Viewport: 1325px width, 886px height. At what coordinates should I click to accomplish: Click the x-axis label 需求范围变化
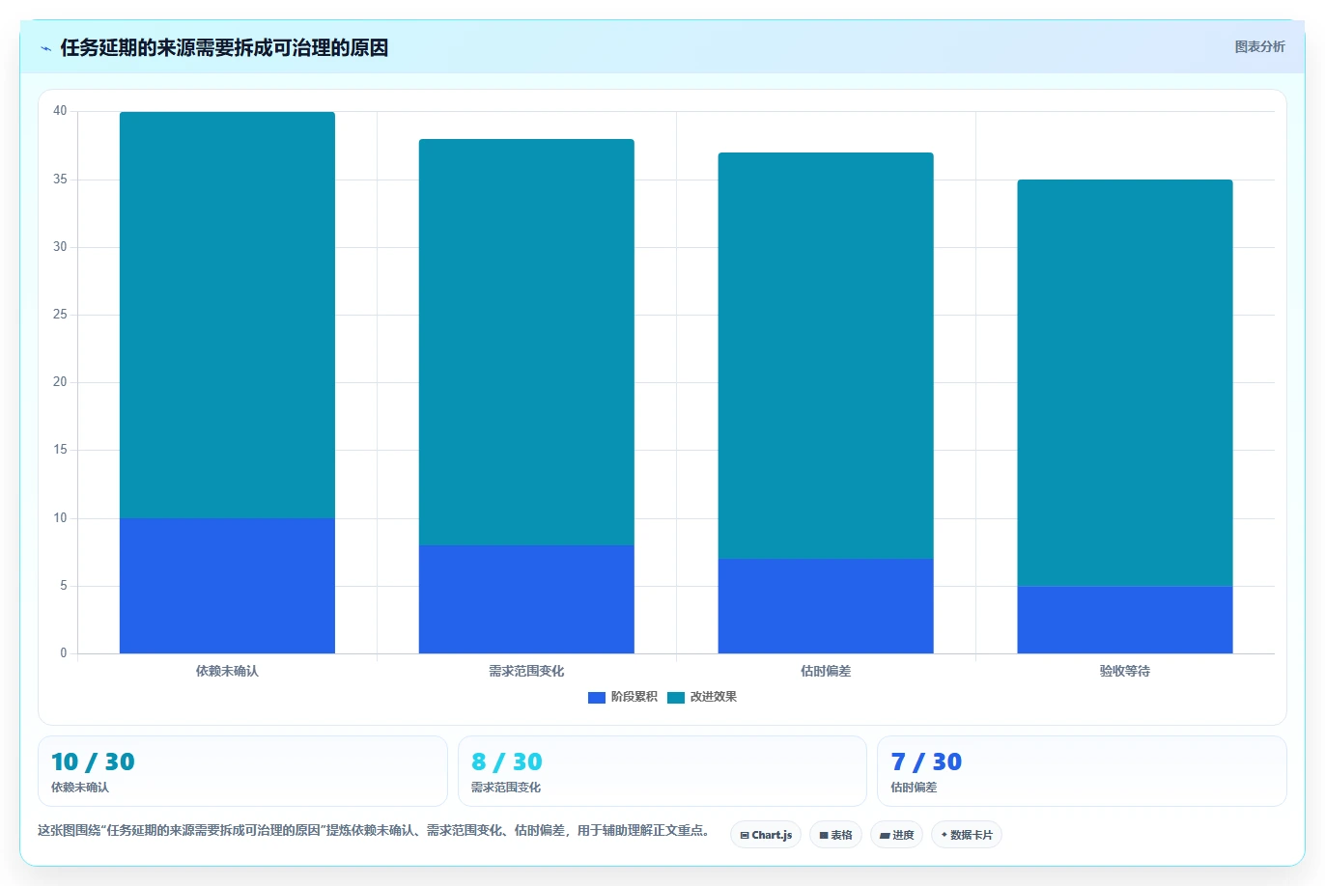[x=526, y=671]
